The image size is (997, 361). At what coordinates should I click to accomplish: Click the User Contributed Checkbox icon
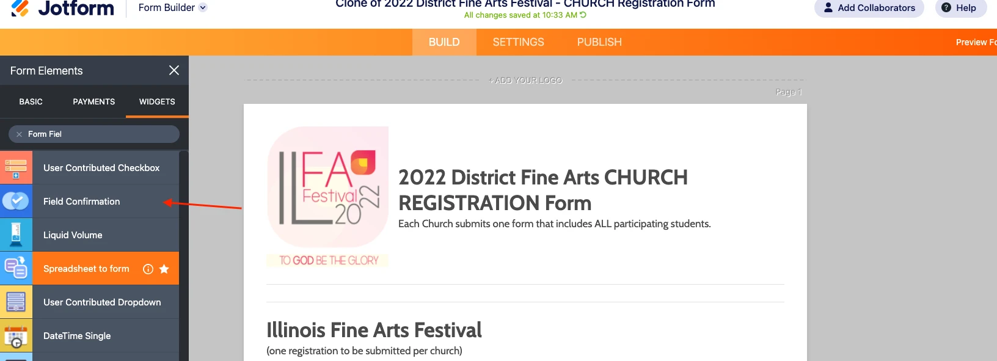click(16, 168)
